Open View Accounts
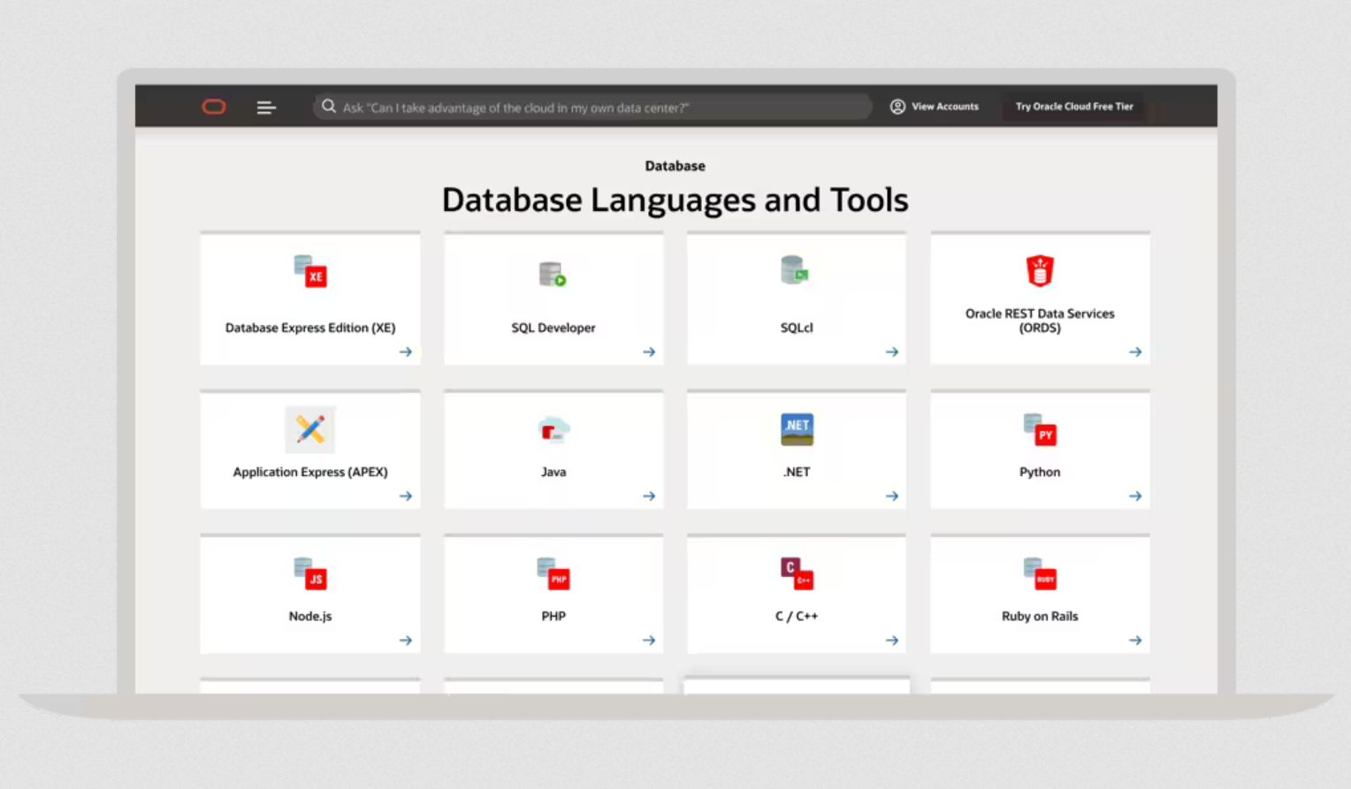This screenshot has width=1351, height=789. pos(935,106)
